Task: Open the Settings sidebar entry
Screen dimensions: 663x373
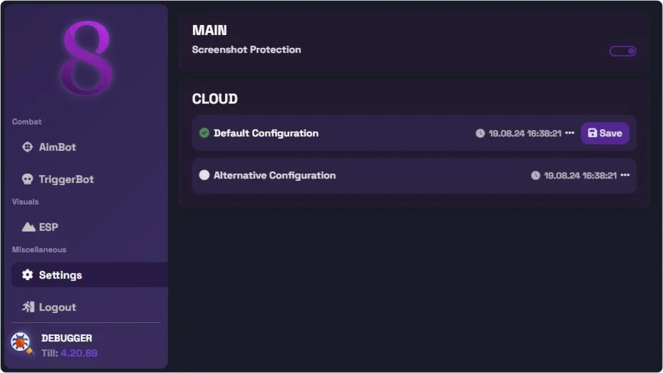Action: pyautogui.click(x=89, y=275)
